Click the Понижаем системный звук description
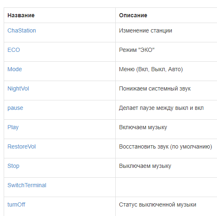 click(x=155, y=88)
